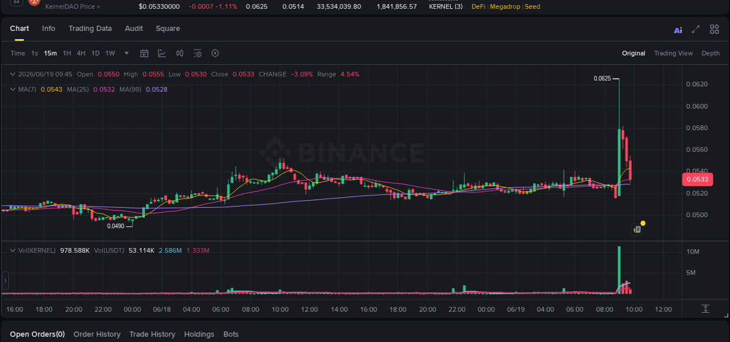
Task: Click the auto-fit scale icon at bottom right
Action: 705,309
